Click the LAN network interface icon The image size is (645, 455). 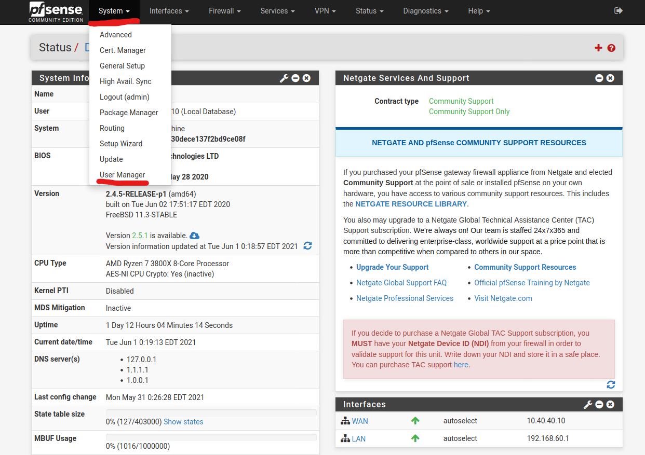345,438
